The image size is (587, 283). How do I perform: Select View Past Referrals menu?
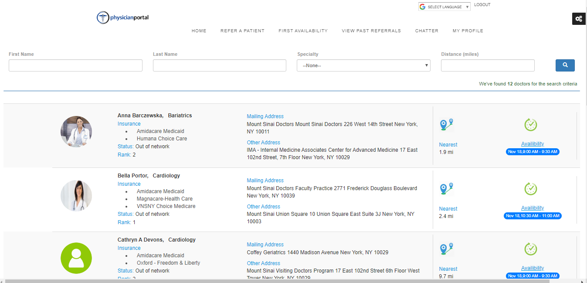pyautogui.click(x=371, y=31)
